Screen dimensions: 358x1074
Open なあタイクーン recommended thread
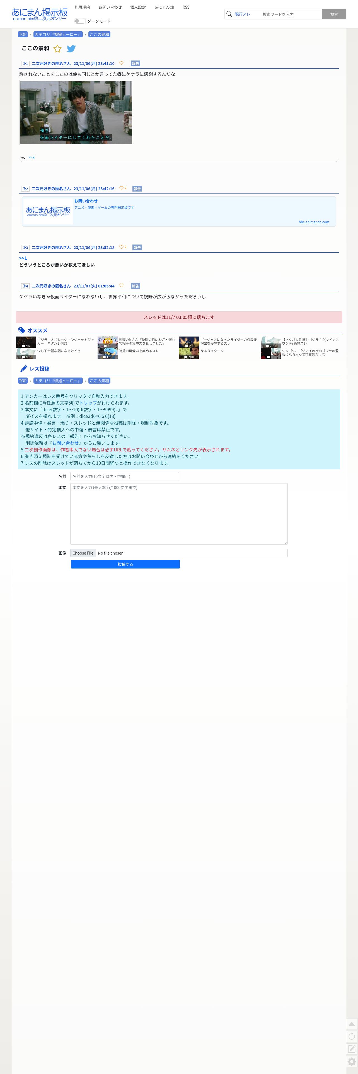(x=212, y=351)
